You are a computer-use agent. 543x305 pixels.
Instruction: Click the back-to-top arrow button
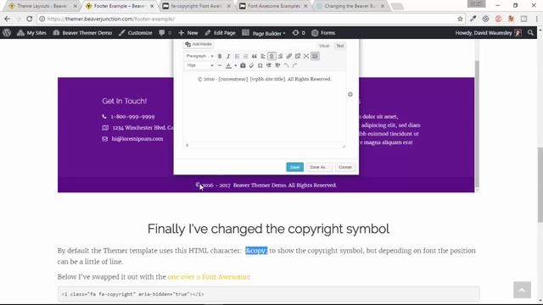point(522,290)
